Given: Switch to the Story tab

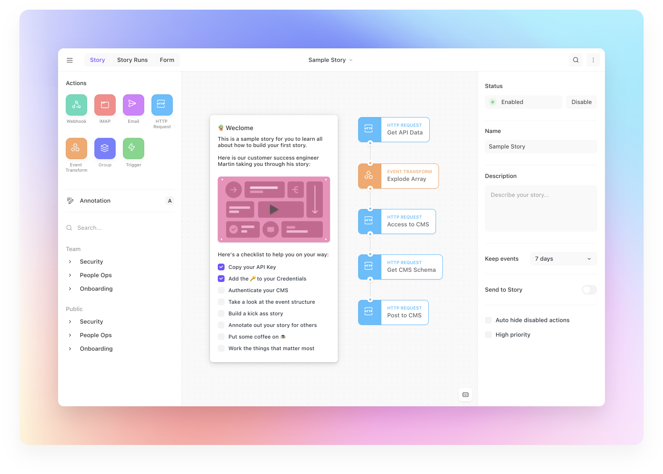Looking at the screenshot, I should pos(97,60).
